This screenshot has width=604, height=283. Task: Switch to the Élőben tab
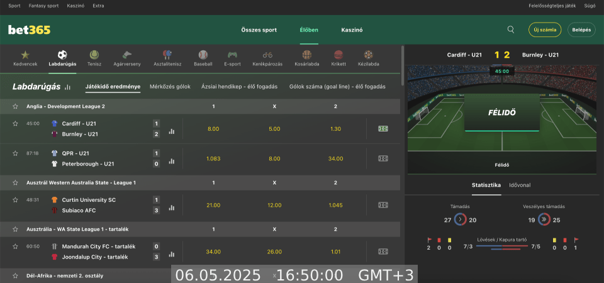coord(309,30)
